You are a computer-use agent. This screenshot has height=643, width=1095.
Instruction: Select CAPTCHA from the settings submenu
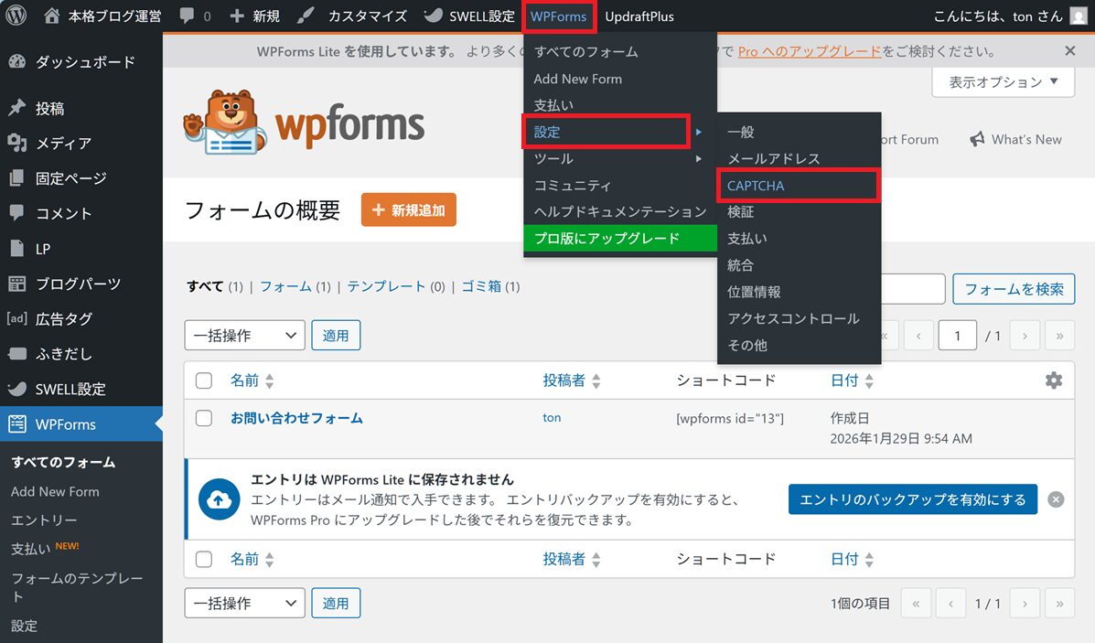(x=756, y=186)
